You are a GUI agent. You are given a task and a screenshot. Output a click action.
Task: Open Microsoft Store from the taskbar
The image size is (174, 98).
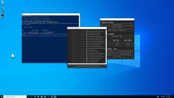pyautogui.click(x=42, y=97)
